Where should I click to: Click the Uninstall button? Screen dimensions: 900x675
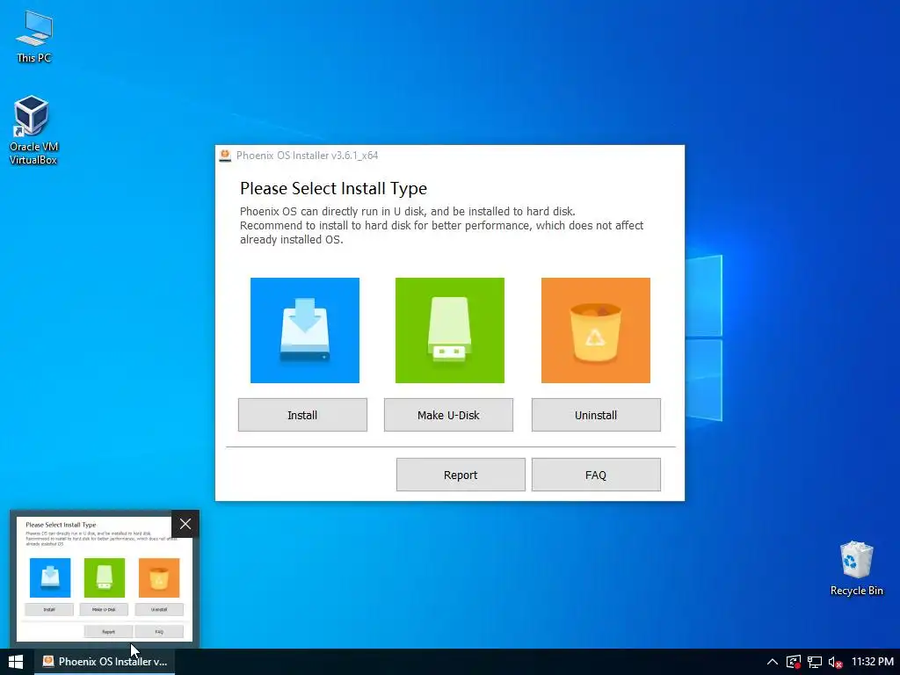(x=596, y=415)
